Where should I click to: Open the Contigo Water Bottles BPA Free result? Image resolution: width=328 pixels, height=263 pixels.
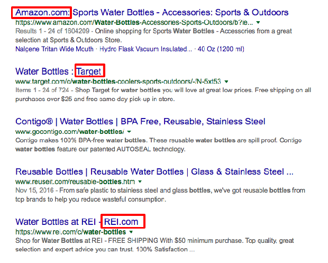click(140, 121)
